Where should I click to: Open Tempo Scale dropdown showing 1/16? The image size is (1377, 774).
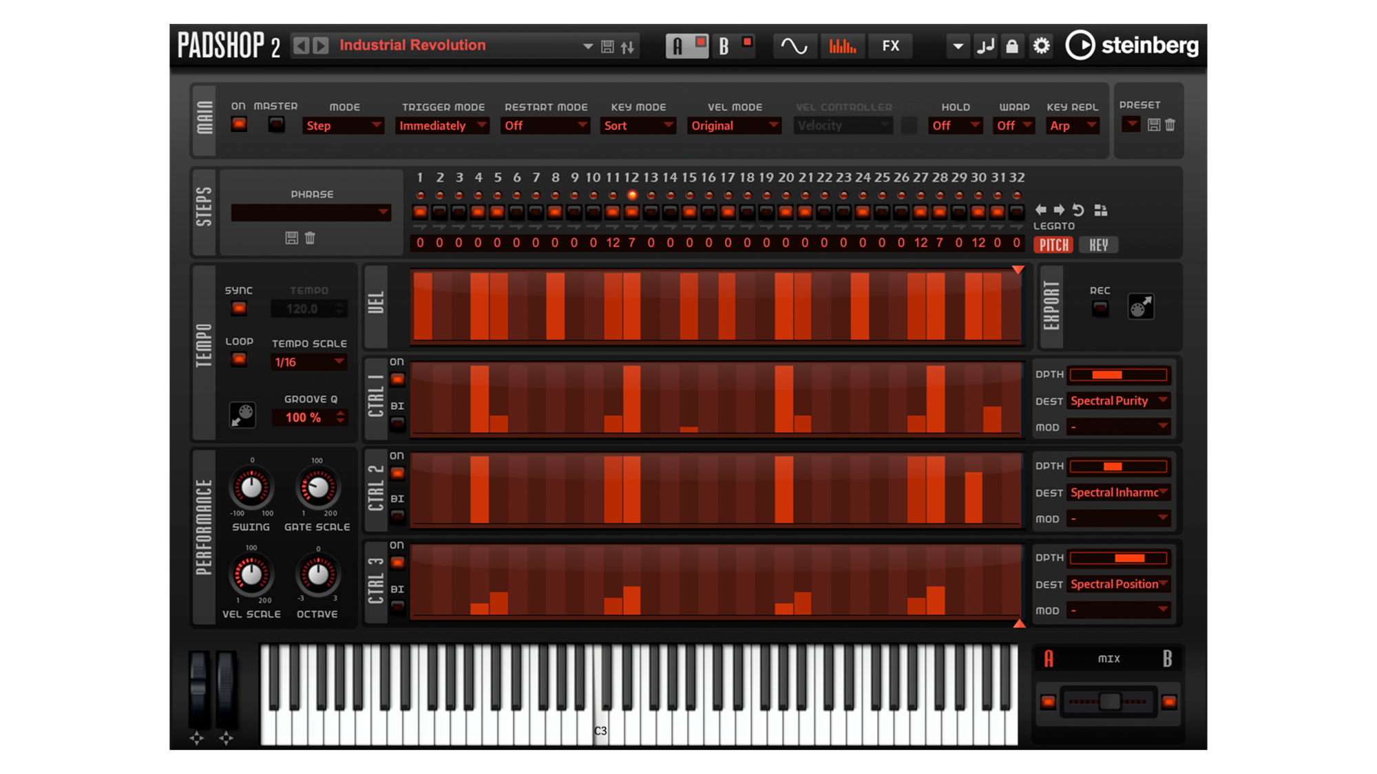pos(308,363)
